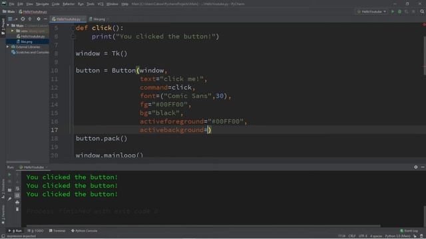Click the Pin Tab icon in Run panel
426x239 pixels.
[9, 199]
